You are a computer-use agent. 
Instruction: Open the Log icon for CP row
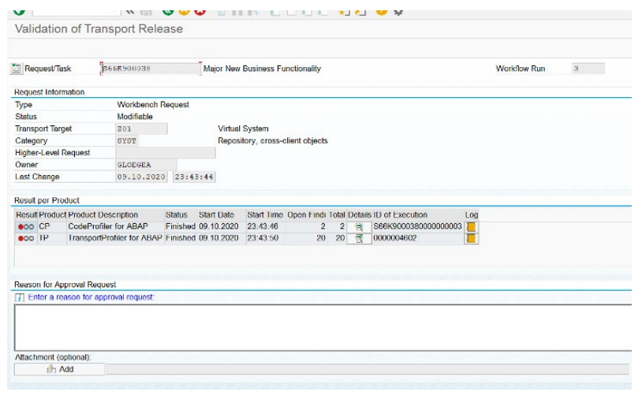pyautogui.click(x=472, y=227)
